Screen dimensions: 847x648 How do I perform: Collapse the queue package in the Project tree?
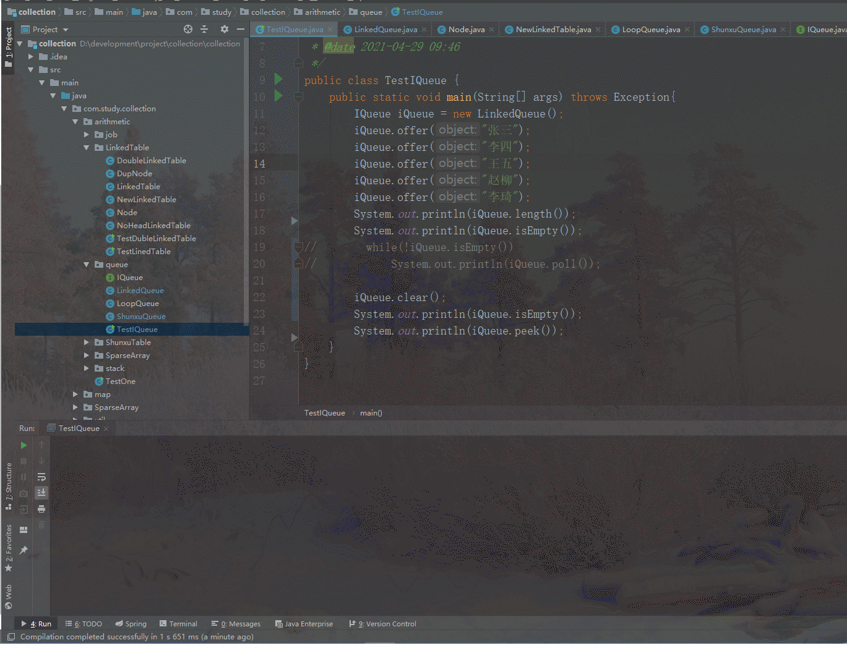click(87, 265)
